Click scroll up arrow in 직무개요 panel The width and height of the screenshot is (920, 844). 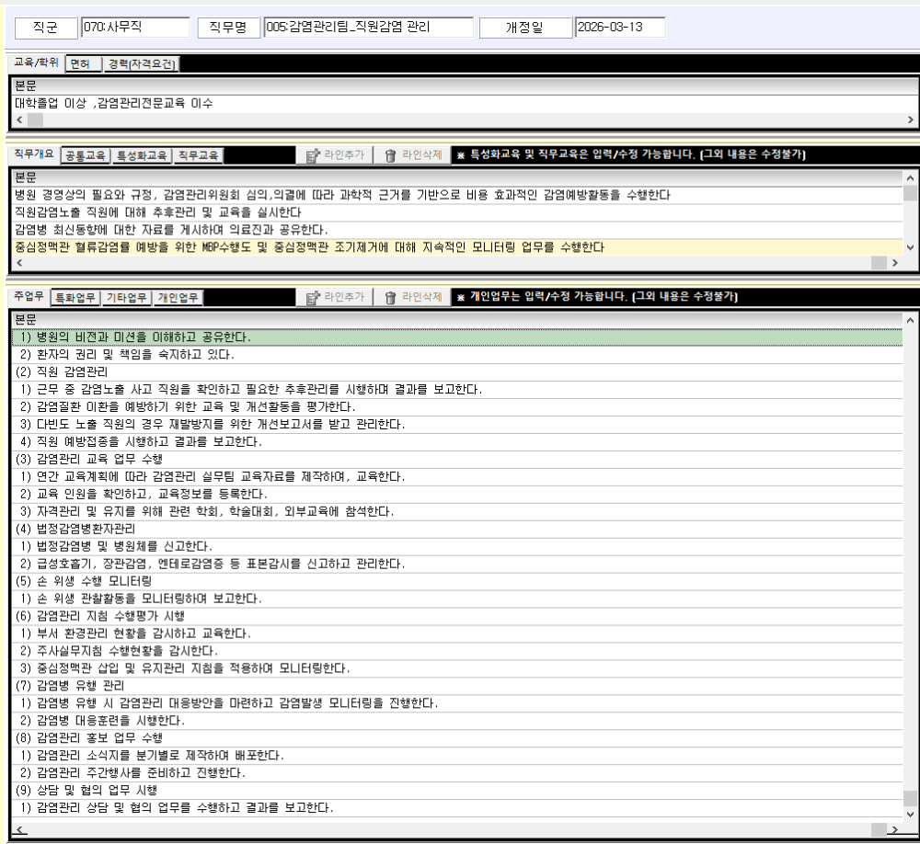pyautogui.click(x=910, y=177)
